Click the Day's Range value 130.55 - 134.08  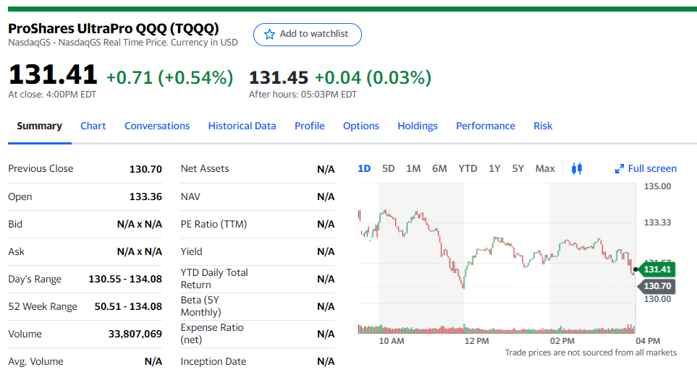click(x=125, y=280)
